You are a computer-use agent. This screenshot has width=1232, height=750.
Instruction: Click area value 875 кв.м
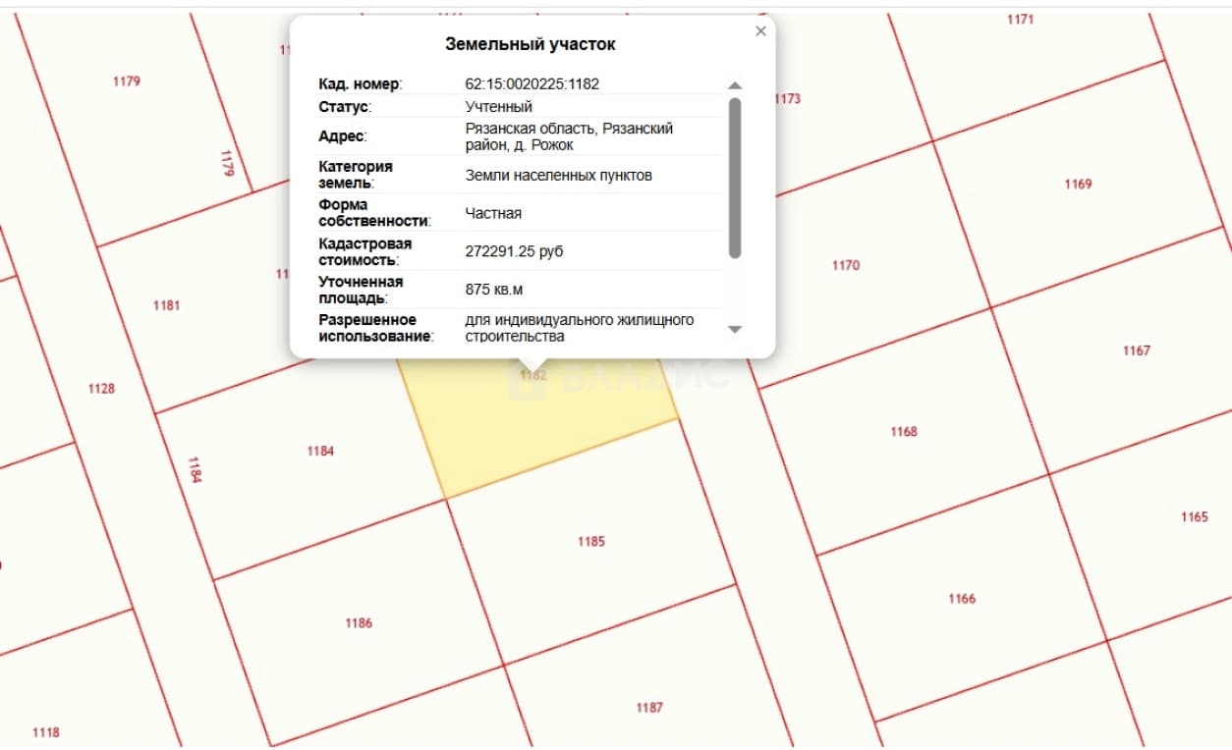click(x=493, y=290)
